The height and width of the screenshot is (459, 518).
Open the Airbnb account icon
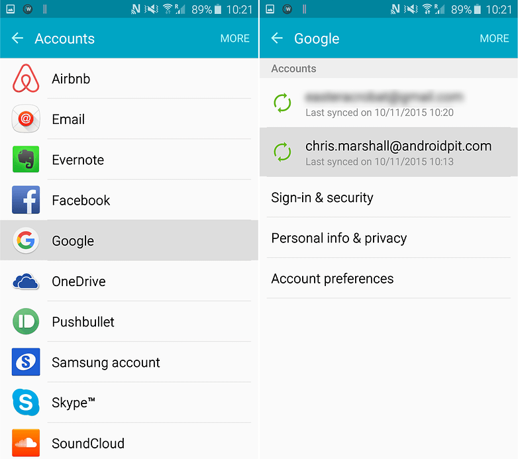pos(26,79)
